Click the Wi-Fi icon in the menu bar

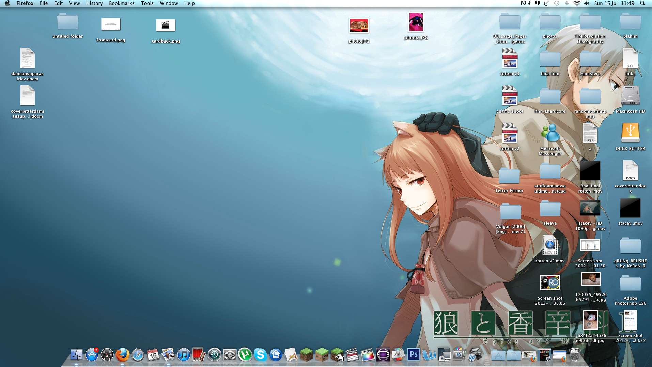click(576, 3)
